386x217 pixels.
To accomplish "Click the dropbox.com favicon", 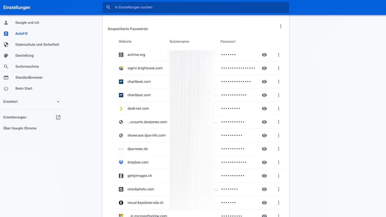I will click(x=121, y=162).
